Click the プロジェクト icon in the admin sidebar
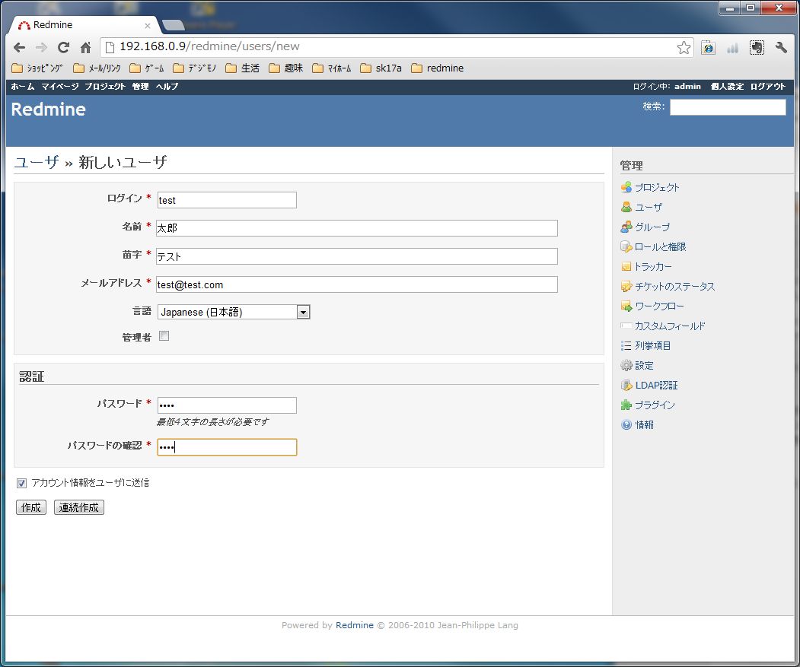 pyautogui.click(x=626, y=187)
